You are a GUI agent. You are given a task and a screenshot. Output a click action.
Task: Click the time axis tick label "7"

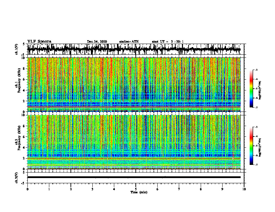[x=179, y=189]
